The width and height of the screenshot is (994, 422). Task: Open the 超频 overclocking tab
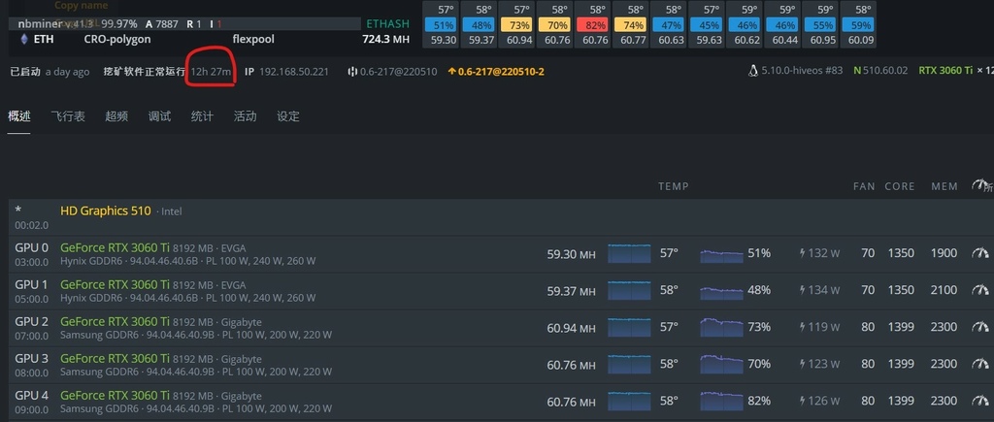[x=116, y=116]
